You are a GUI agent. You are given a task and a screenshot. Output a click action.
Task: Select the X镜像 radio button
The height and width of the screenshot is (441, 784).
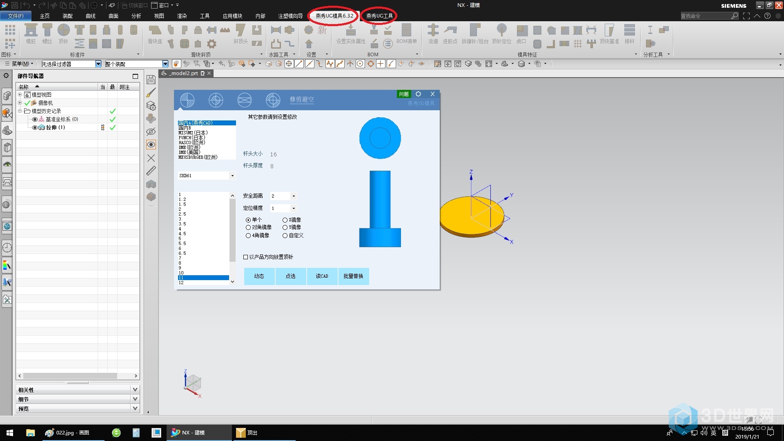click(x=285, y=220)
